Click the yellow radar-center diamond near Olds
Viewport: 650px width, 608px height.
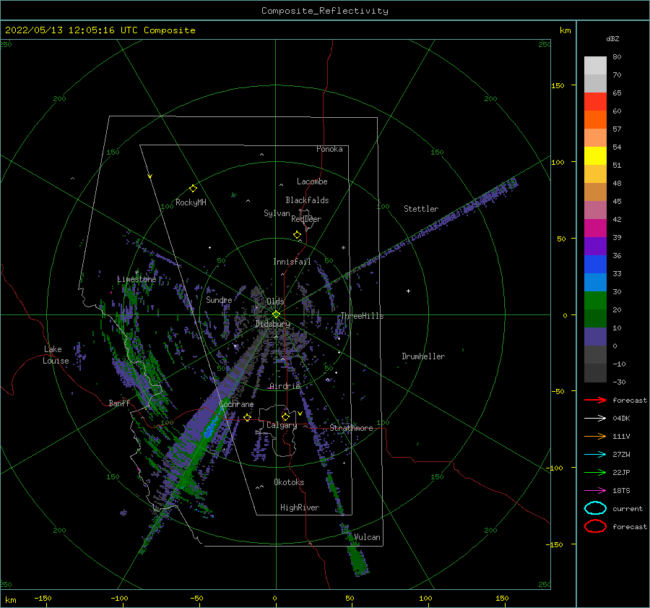pyautogui.click(x=276, y=314)
